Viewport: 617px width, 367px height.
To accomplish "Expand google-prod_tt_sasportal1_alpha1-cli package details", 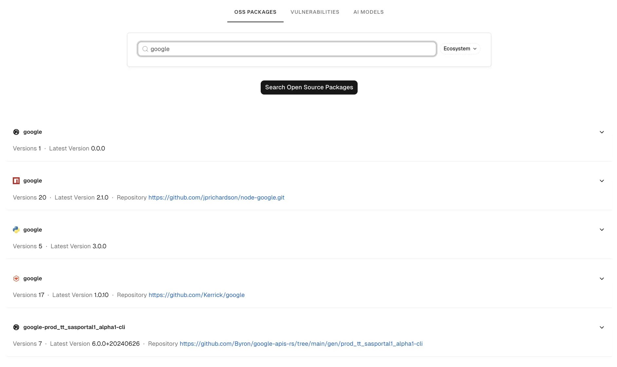I will point(602,327).
